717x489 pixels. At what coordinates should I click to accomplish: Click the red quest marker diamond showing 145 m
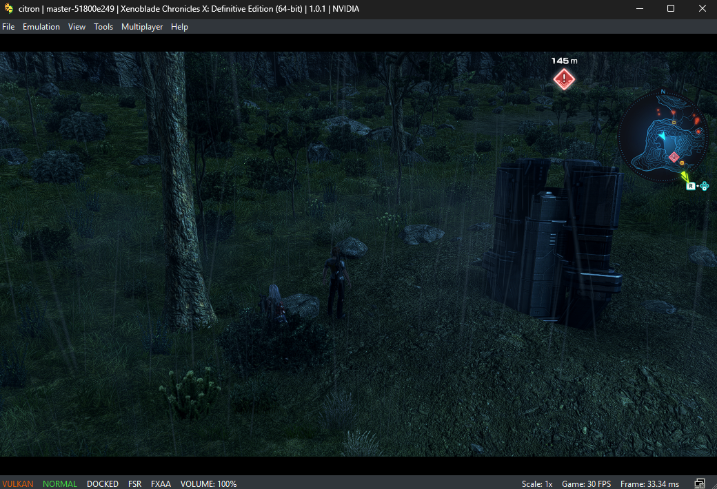pyautogui.click(x=564, y=79)
